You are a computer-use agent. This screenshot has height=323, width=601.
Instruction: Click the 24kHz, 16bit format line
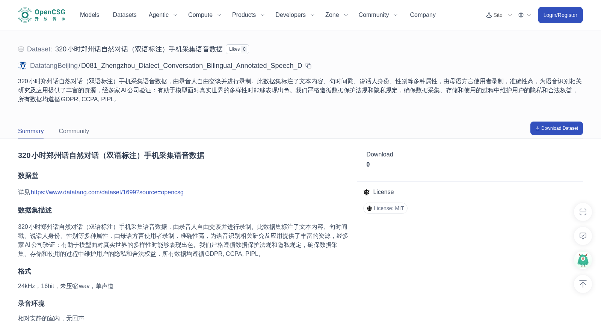tap(66, 286)
